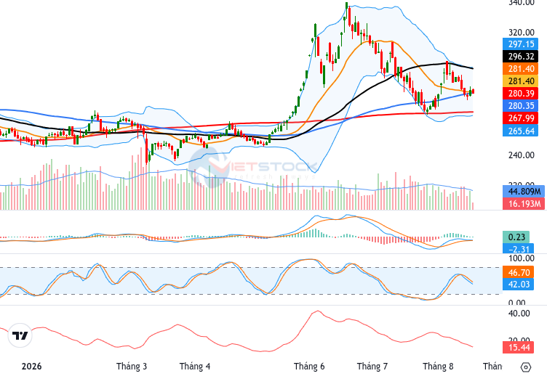This screenshot has height=376, width=547.
Task: Click the TradingView logo icon
Action: click(x=20, y=335)
